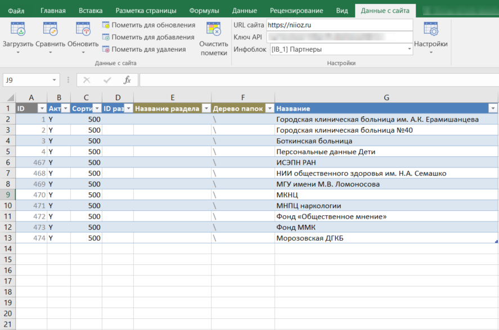Viewport: 499px width, 330px height.
Task: Select the column G header
Action: coord(386,97)
